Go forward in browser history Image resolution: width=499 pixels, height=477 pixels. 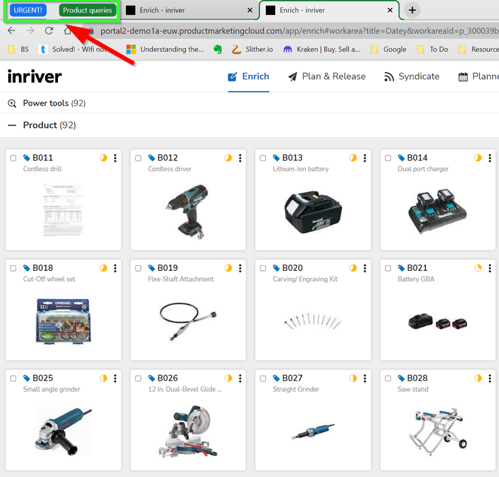tap(30, 31)
